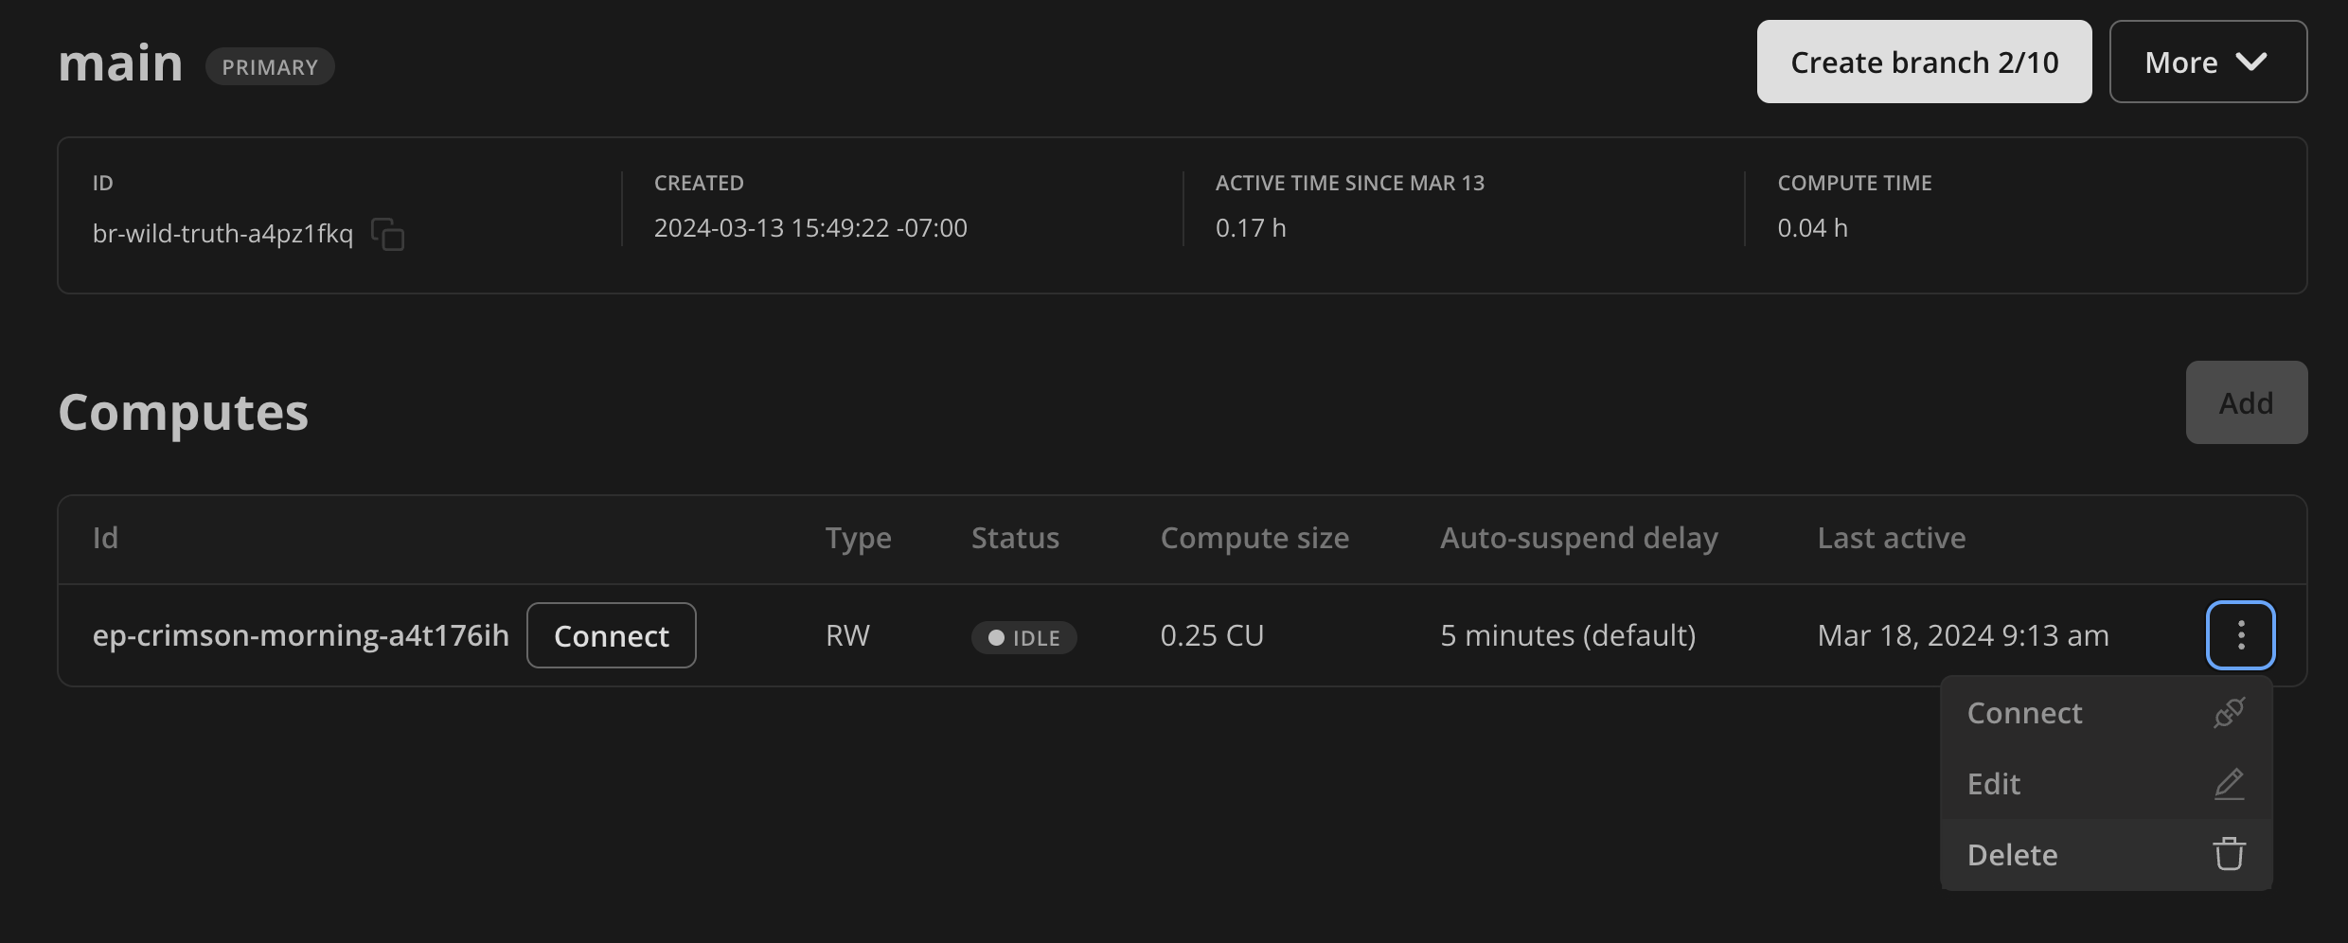This screenshot has height=943, width=2348.
Task: Open the compute three-dot actions menu
Action: 2240,635
